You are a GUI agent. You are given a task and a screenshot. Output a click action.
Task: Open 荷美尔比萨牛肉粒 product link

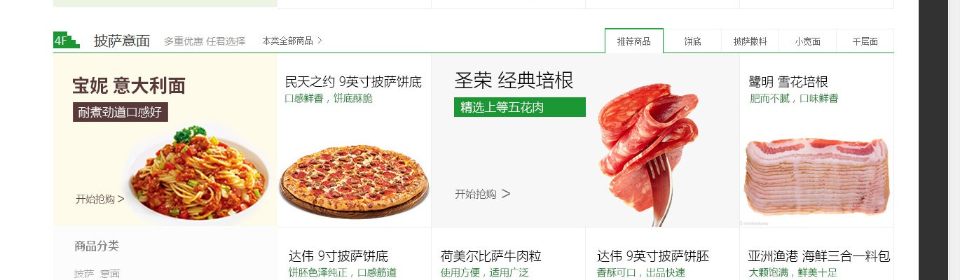click(x=491, y=256)
